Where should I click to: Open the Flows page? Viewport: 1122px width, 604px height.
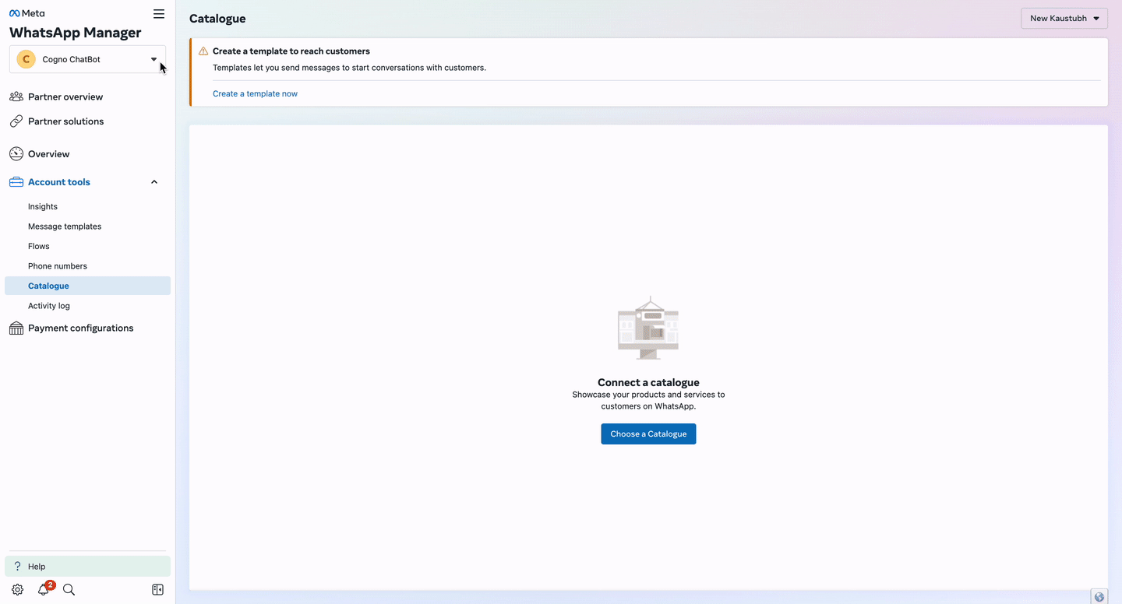[x=39, y=246]
